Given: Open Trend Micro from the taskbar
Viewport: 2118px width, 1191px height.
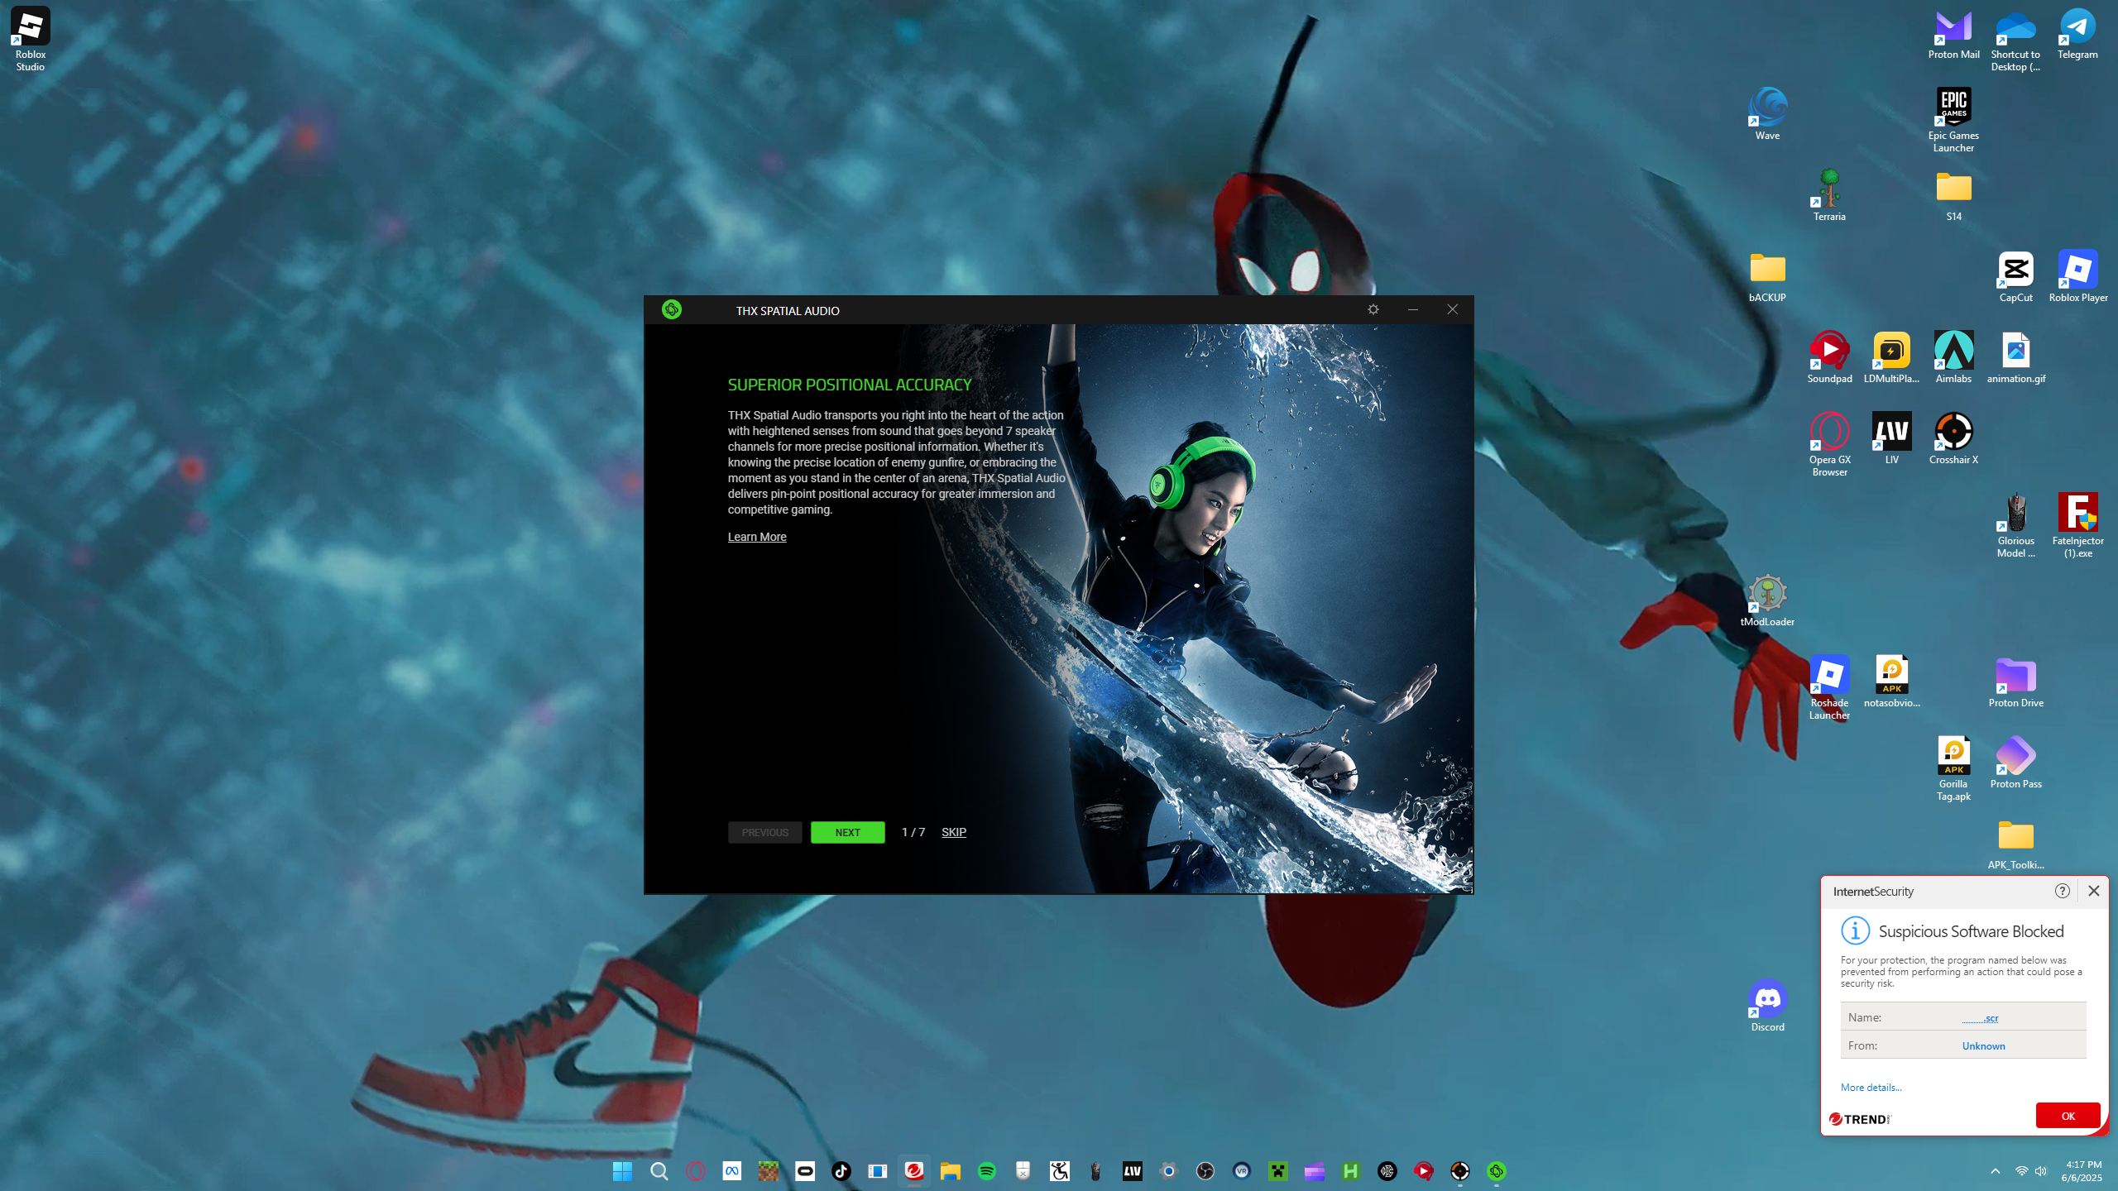Looking at the screenshot, I should [x=913, y=1170].
